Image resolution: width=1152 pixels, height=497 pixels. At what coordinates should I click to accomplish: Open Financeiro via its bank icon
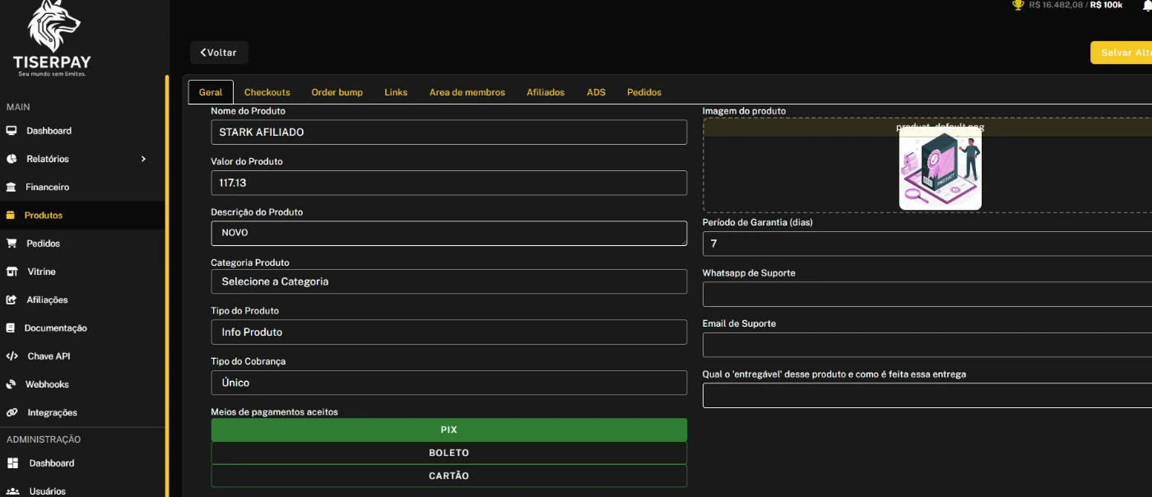pos(11,188)
